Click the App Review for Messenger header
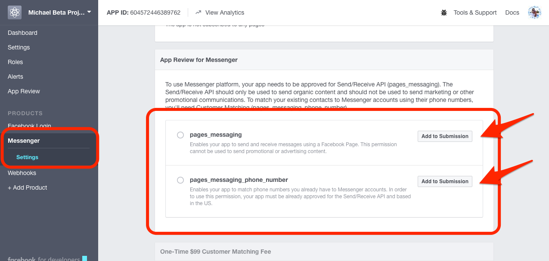549x261 pixels. [x=199, y=60]
